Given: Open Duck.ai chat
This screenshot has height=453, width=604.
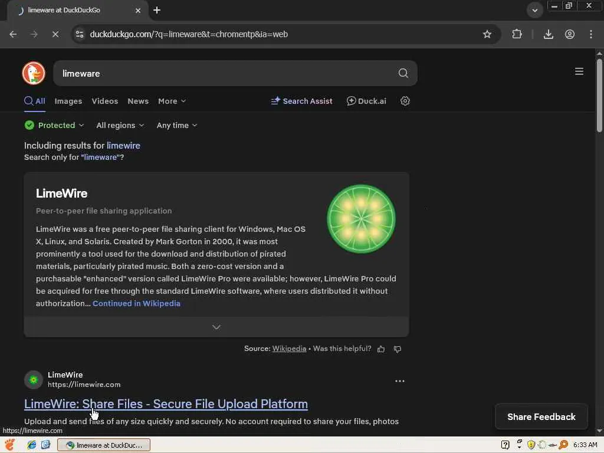Looking at the screenshot, I should pyautogui.click(x=366, y=101).
